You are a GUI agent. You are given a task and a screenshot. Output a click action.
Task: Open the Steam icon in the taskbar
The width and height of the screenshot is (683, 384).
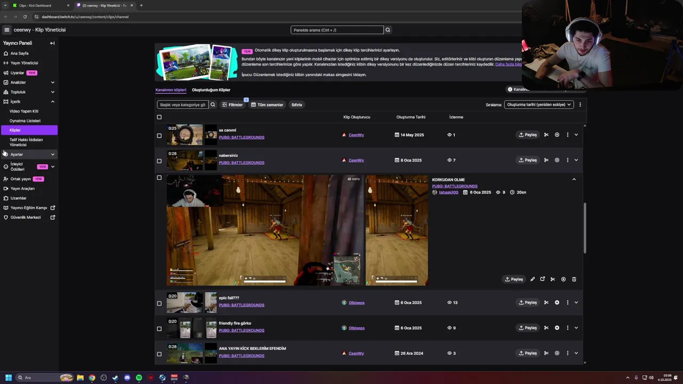[115, 378]
